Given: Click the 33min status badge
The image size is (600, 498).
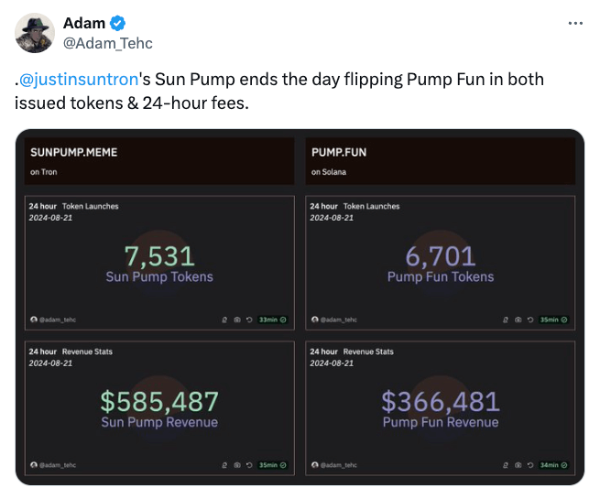Looking at the screenshot, I should (x=272, y=319).
